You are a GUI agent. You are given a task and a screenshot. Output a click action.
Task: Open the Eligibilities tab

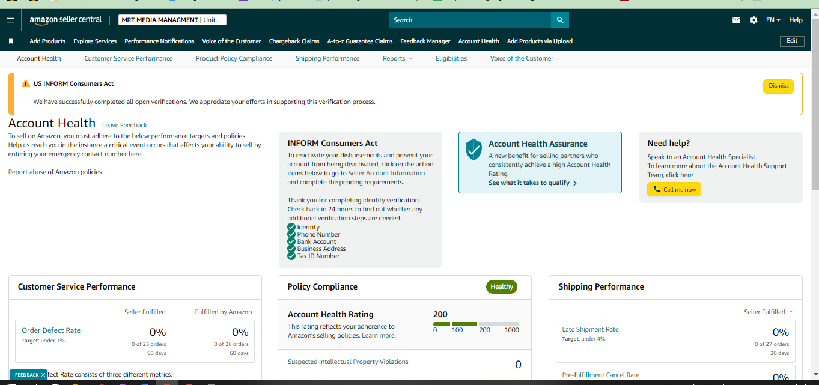point(451,58)
